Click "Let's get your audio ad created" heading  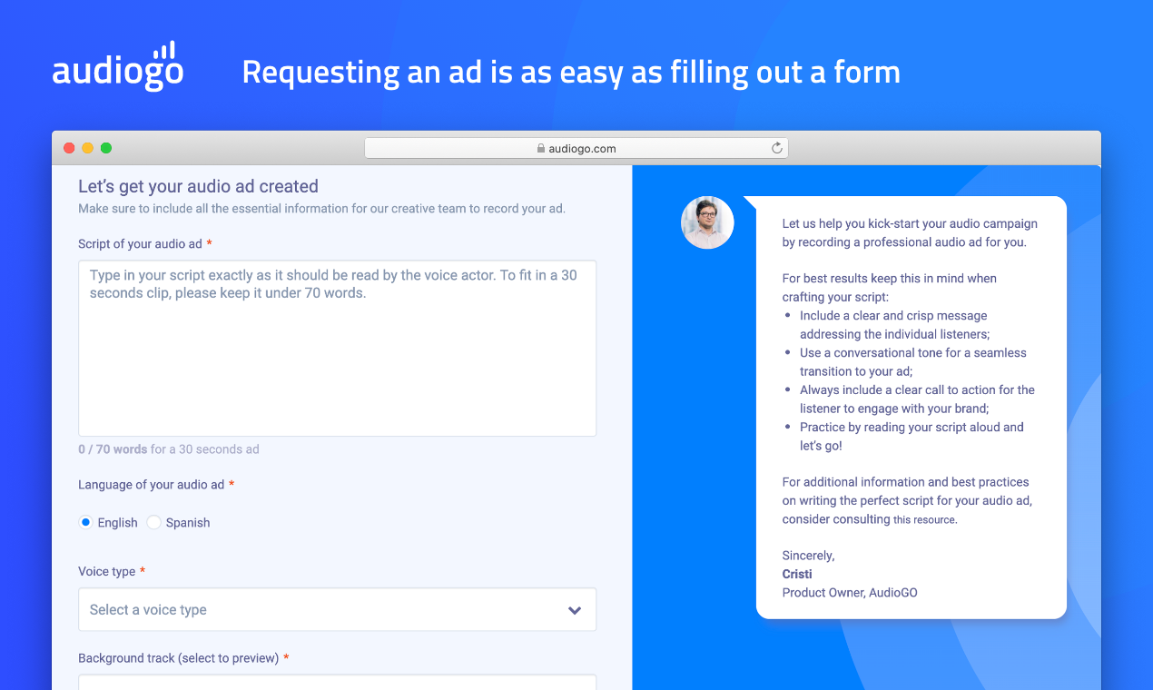198,186
